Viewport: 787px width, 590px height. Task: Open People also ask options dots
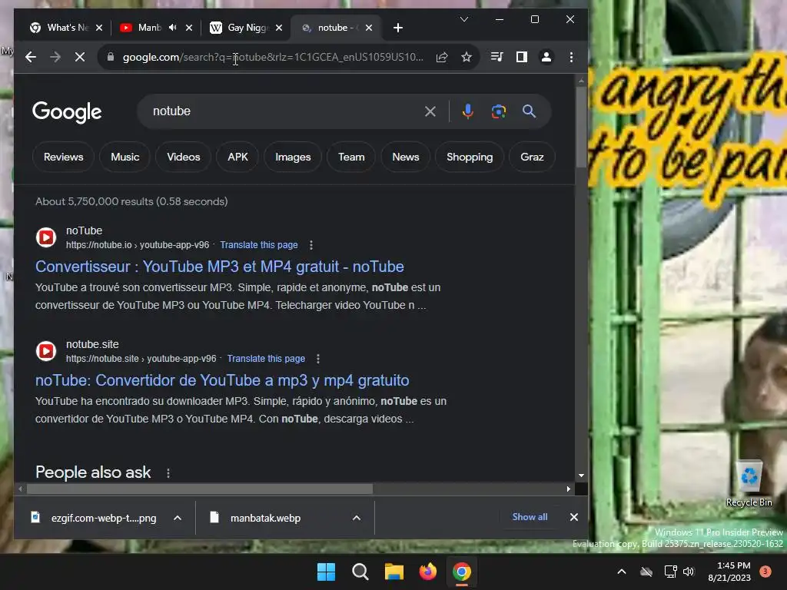click(168, 473)
